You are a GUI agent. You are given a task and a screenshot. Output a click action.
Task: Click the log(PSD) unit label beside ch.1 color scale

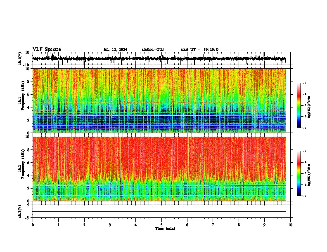click(x=309, y=107)
